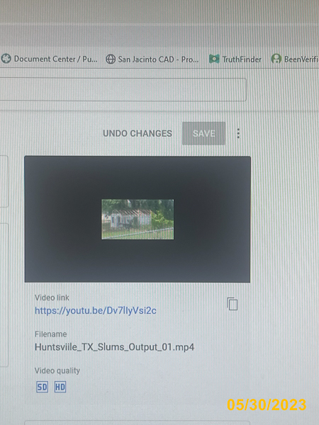The image size is (319, 425).
Task: Click the Document Center bookmark favicon
Action: coord(6,59)
